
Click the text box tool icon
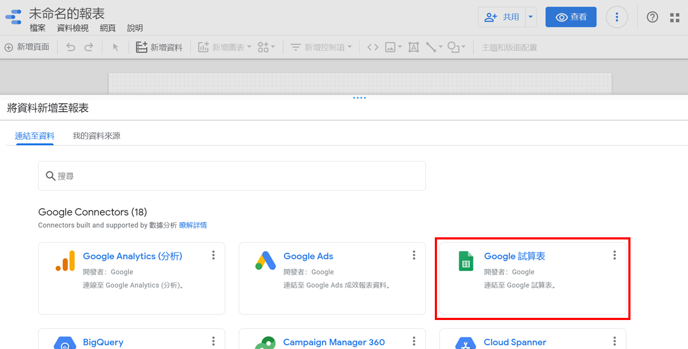413,47
